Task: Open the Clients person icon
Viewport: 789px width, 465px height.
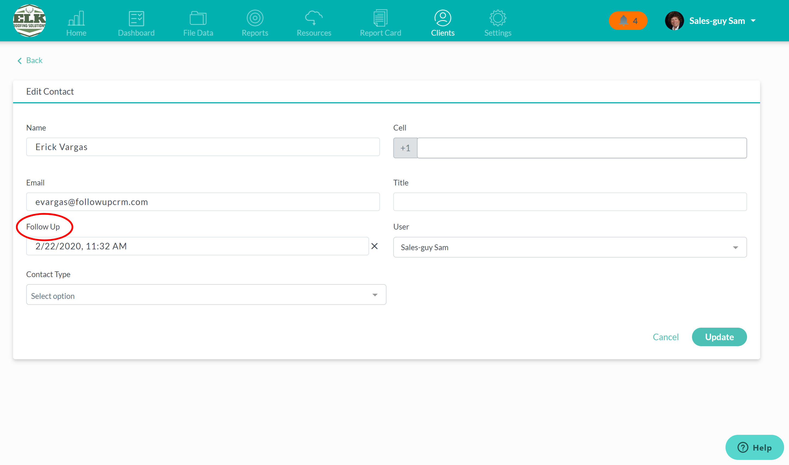Action: click(x=442, y=18)
